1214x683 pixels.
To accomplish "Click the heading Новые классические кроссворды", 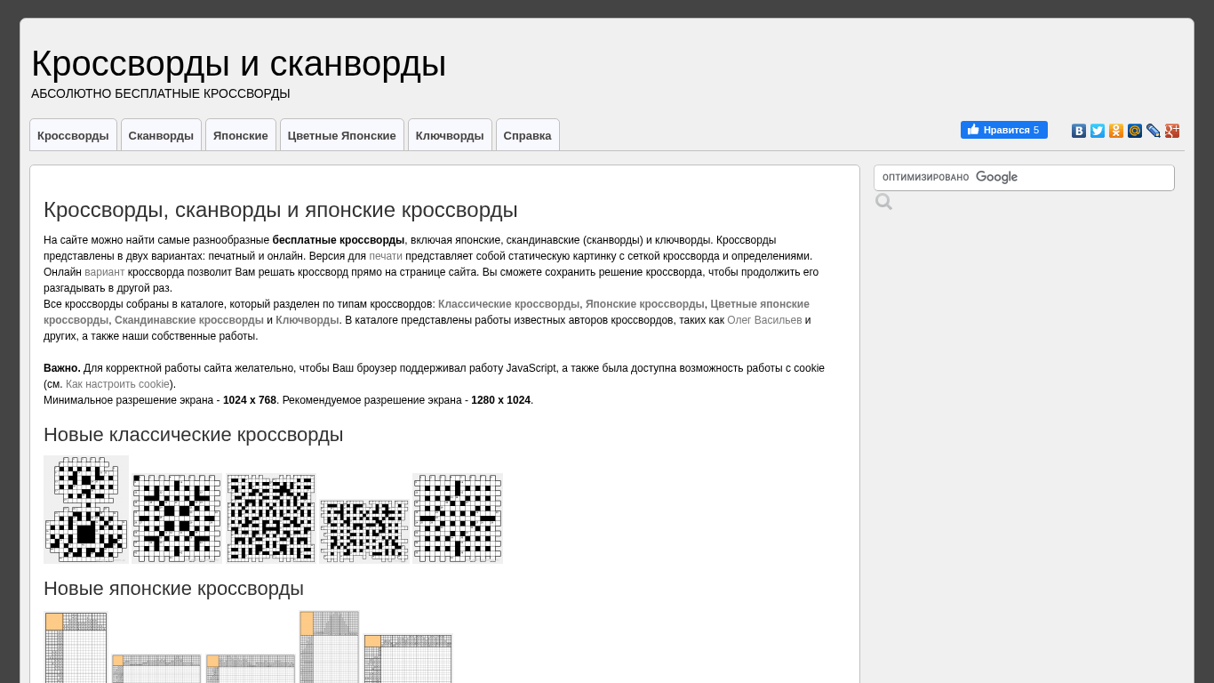I will tap(193, 435).
